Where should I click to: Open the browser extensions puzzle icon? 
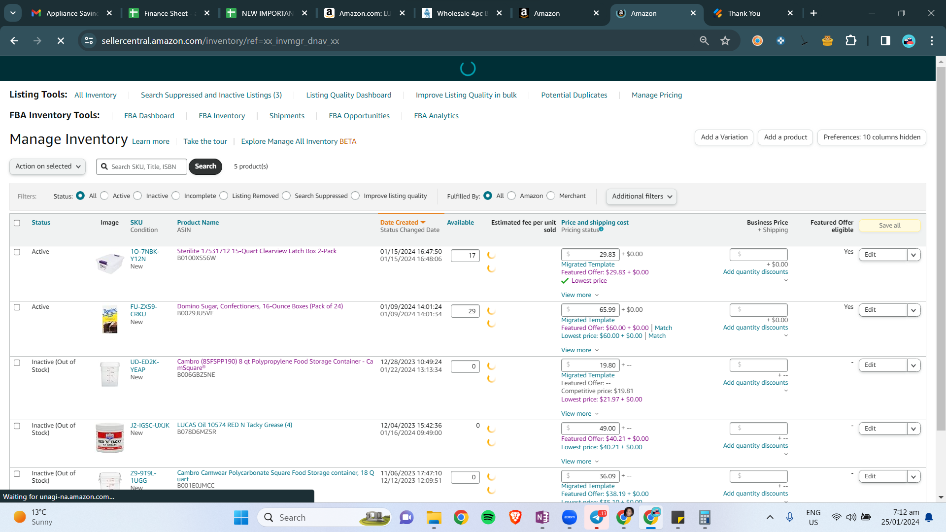(851, 41)
